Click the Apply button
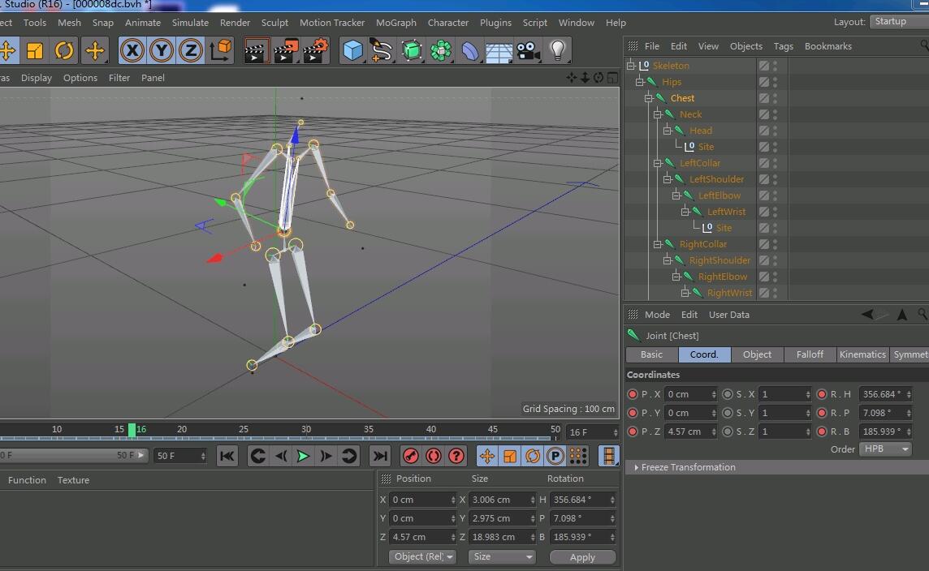Image resolution: width=929 pixels, height=571 pixels. point(582,557)
